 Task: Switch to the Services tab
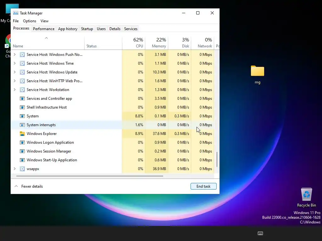(131, 29)
